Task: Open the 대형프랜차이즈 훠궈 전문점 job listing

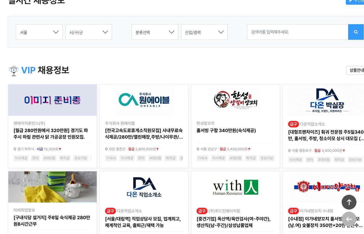Action: (x=326, y=135)
